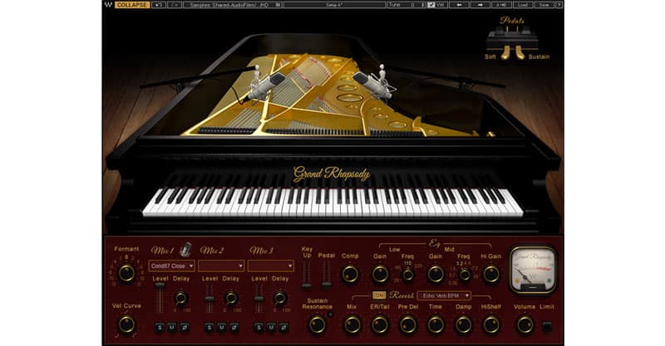Toggle the Reverb ON button
This screenshot has height=346, width=665.
[379, 295]
